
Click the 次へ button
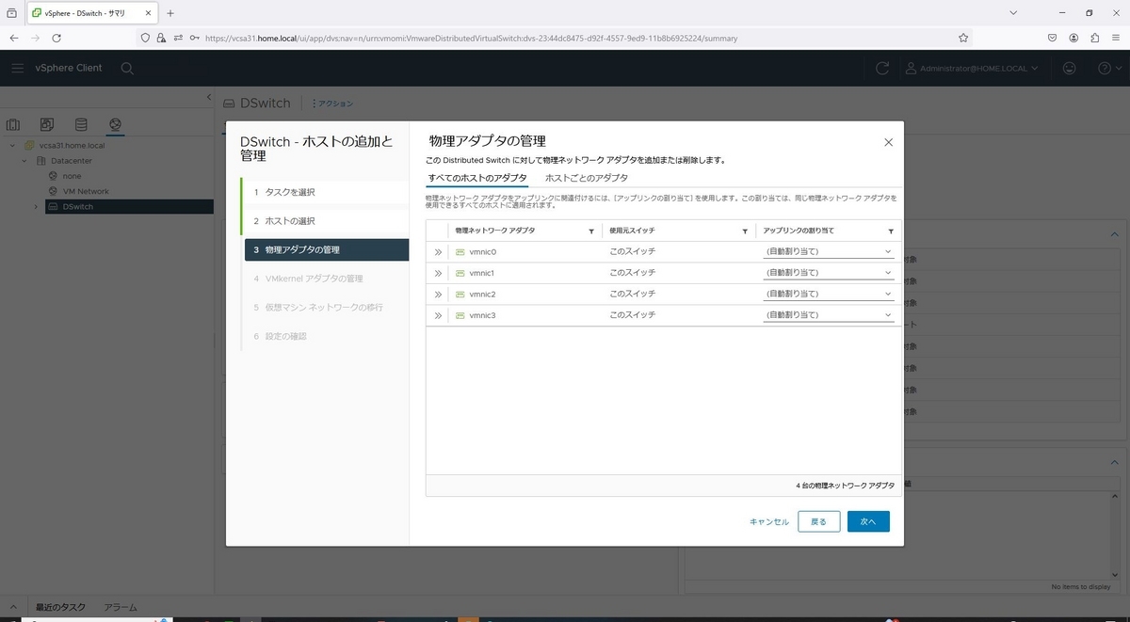pos(868,521)
